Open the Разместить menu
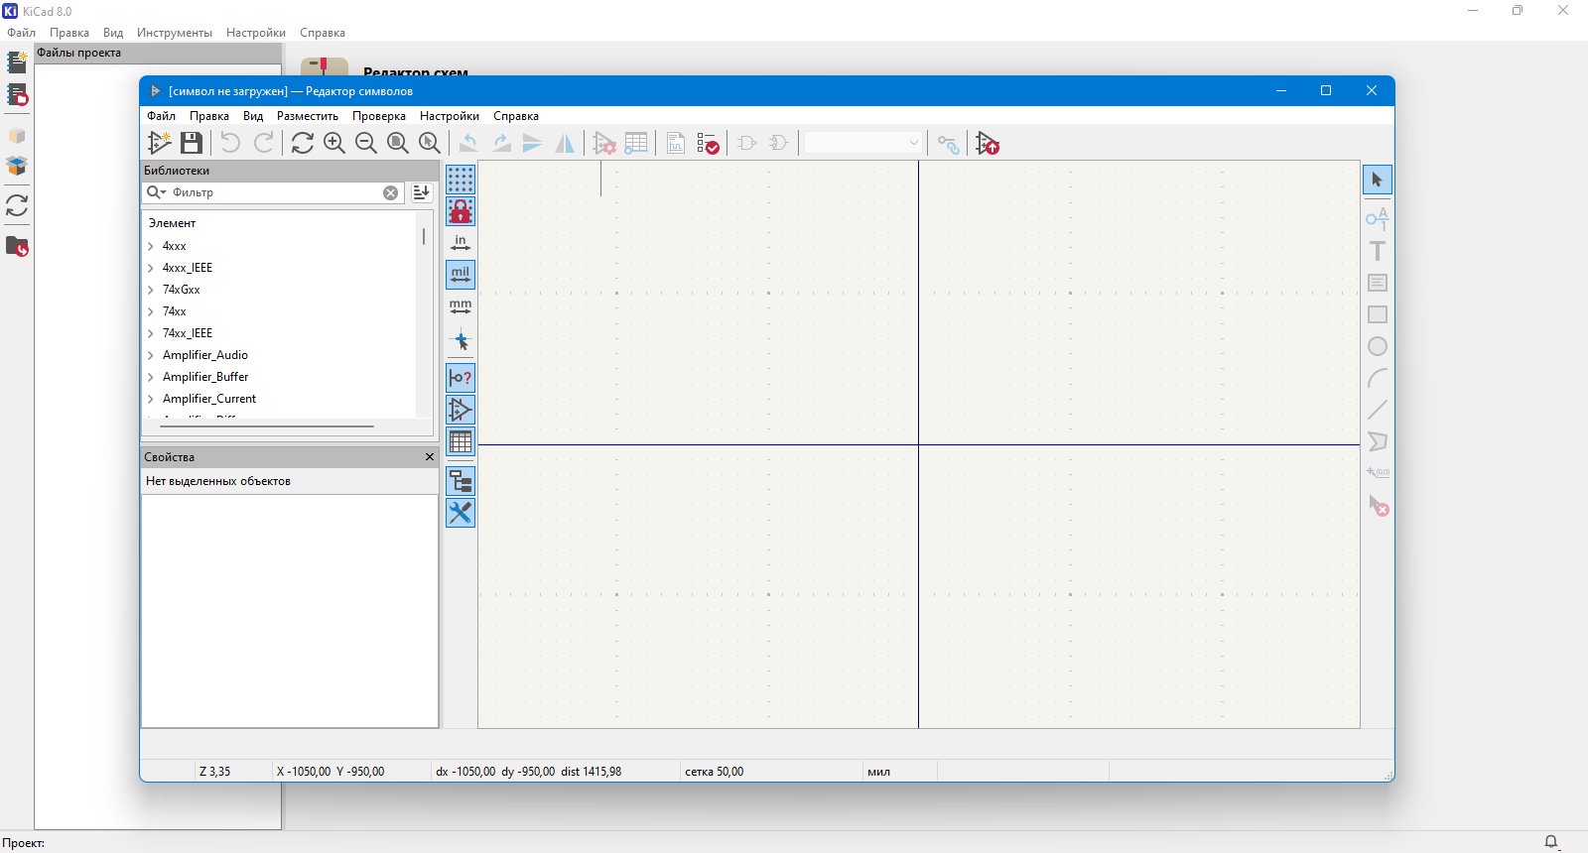1588x853 pixels. tap(308, 116)
